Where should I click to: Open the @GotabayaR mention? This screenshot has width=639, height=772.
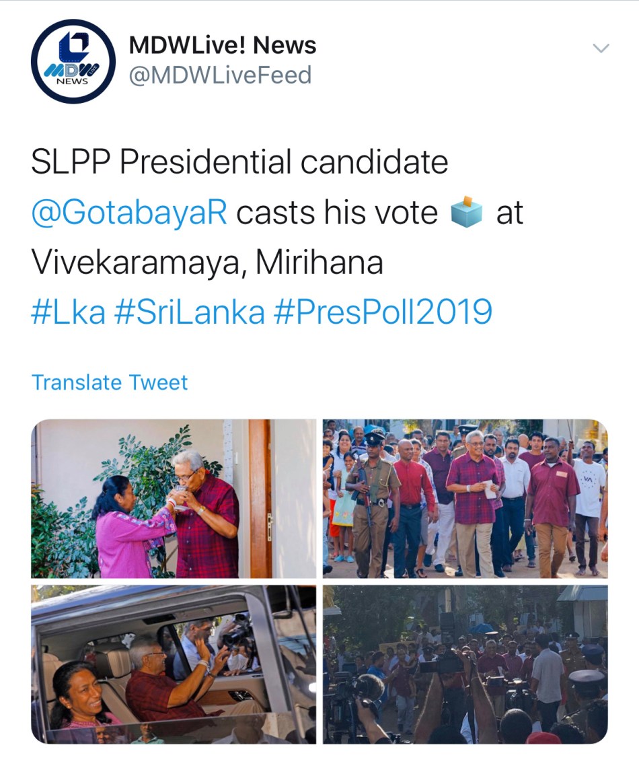(129, 213)
